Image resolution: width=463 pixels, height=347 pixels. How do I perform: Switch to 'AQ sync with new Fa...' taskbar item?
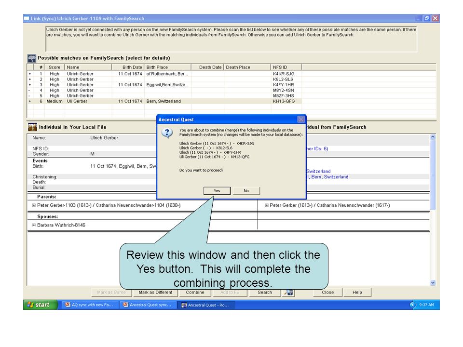tap(90, 305)
